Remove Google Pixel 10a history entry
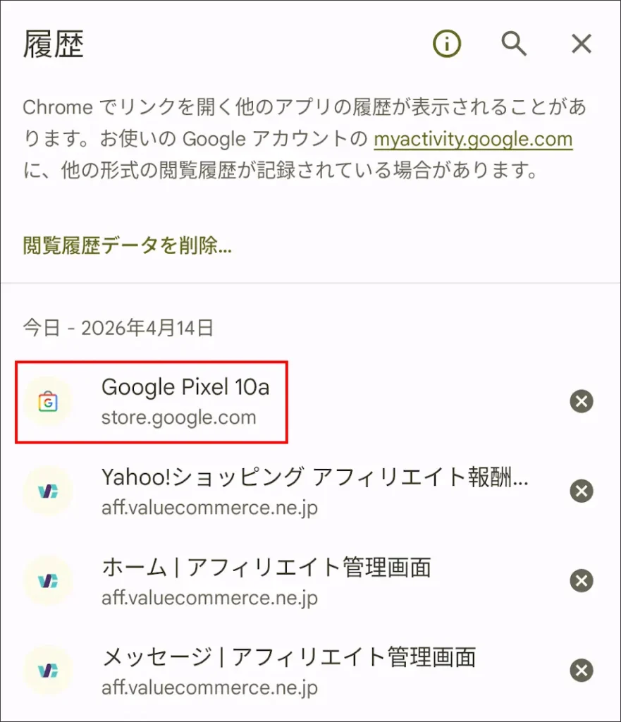The width and height of the screenshot is (621, 722). [x=582, y=402]
